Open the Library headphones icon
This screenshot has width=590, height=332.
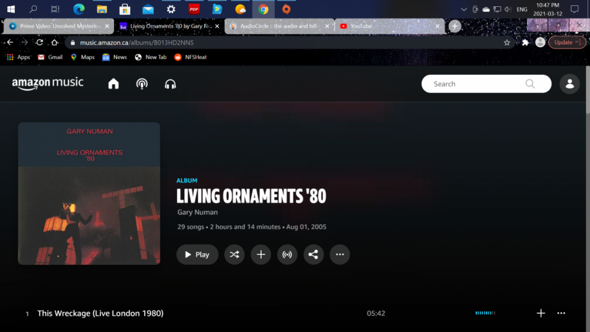tap(171, 84)
